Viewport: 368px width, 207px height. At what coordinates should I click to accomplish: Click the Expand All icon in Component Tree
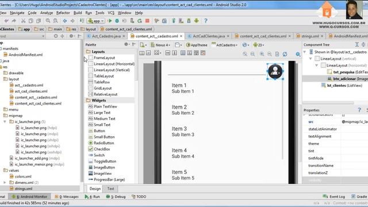356,45
